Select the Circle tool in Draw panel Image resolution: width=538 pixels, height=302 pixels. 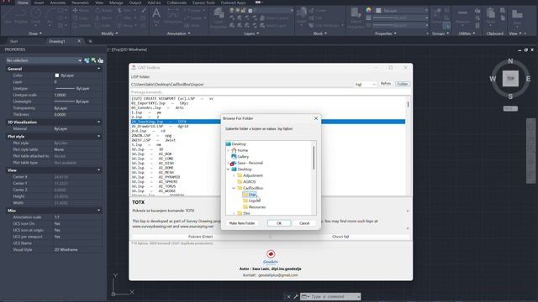tap(35, 16)
